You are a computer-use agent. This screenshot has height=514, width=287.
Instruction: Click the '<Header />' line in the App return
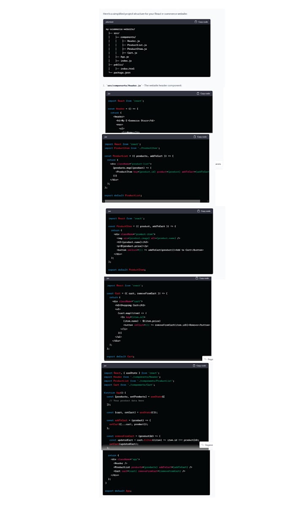[x=120, y=463]
